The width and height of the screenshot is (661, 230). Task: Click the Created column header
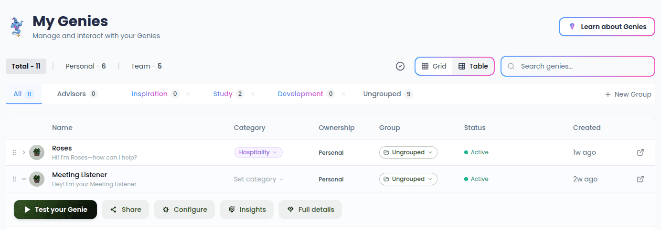pos(587,128)
